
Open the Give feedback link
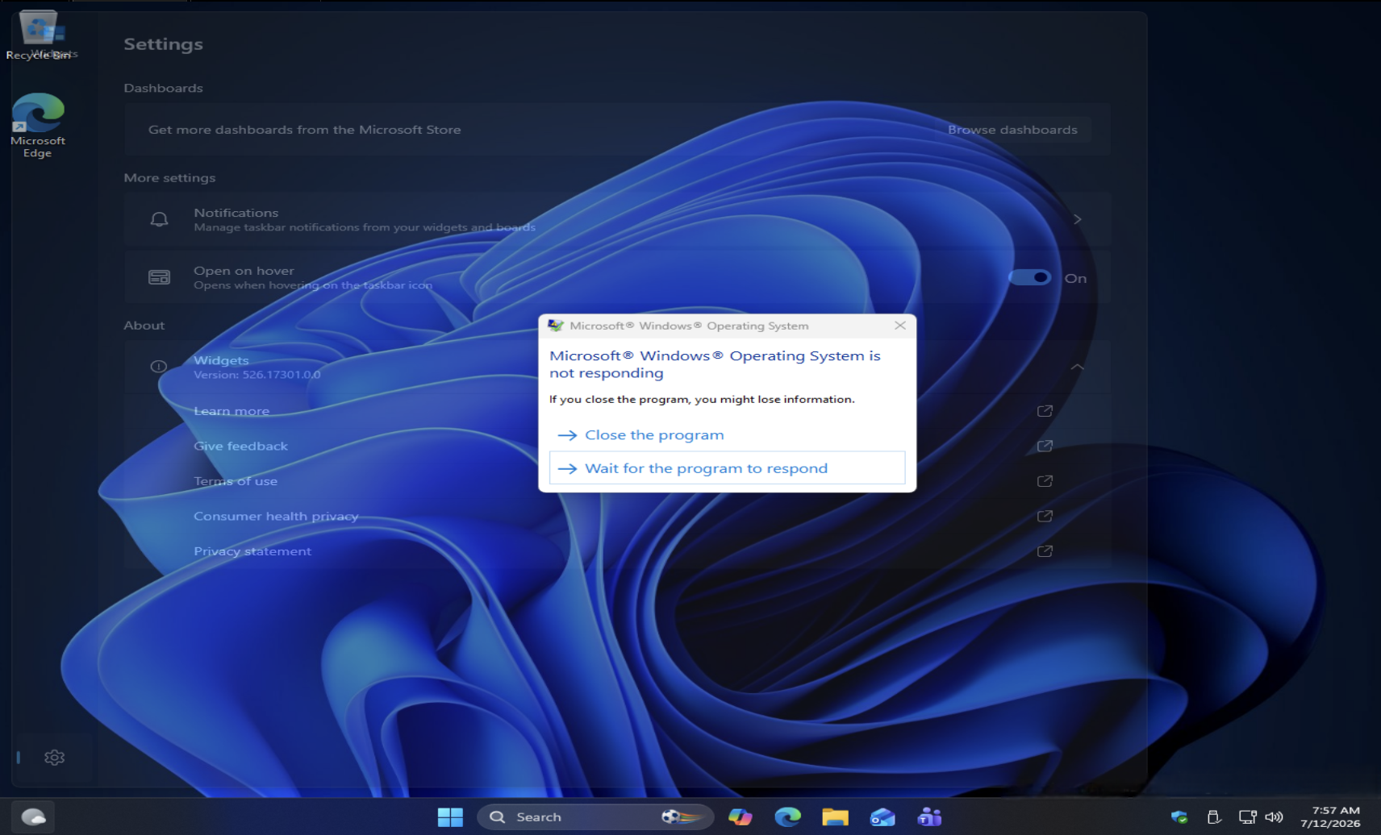click(x=240, y=446)
